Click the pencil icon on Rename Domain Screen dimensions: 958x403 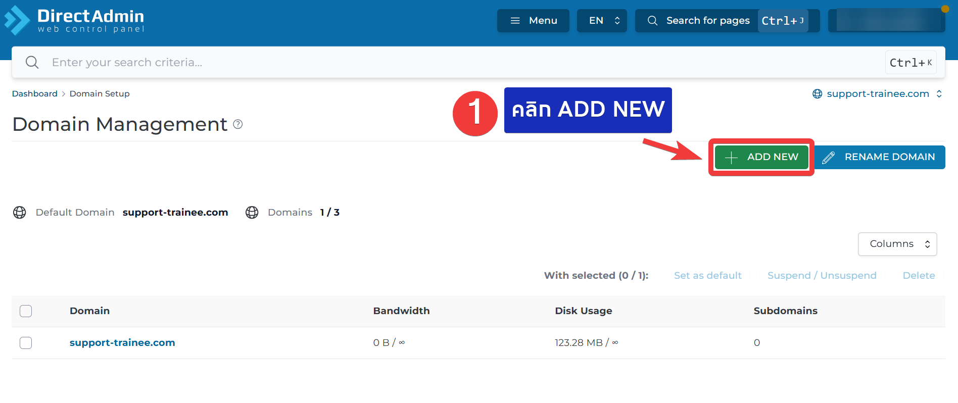coord(828,158)
